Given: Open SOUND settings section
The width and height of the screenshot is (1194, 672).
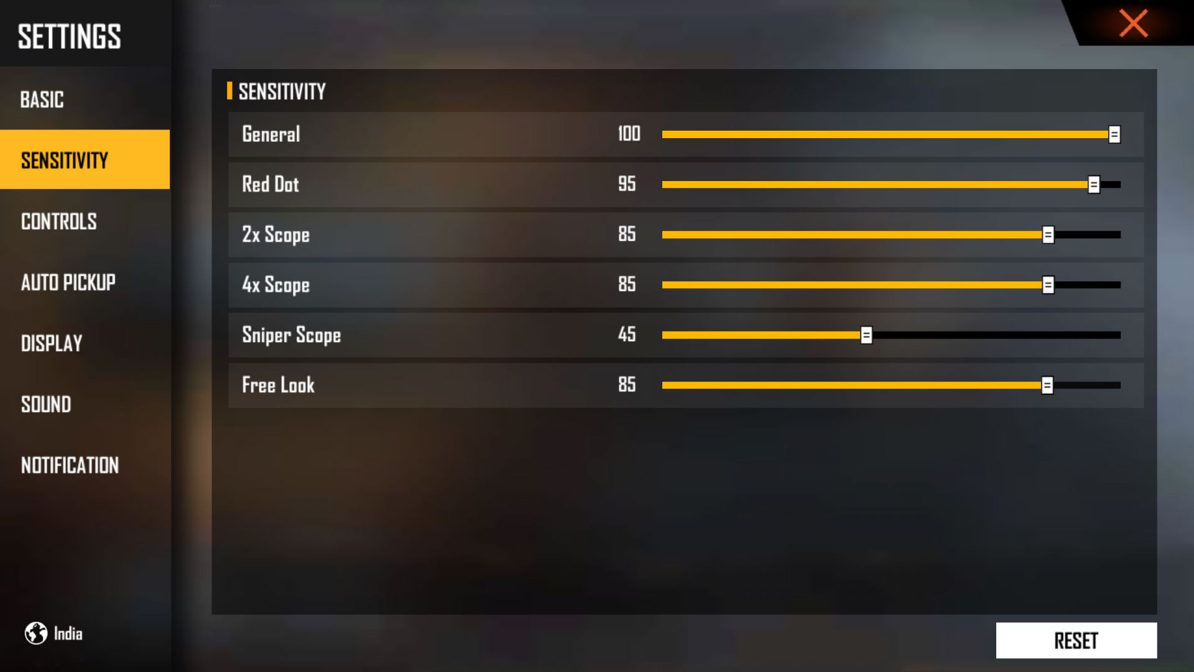Looking at the screenshot, I should [x=47, y=404].
